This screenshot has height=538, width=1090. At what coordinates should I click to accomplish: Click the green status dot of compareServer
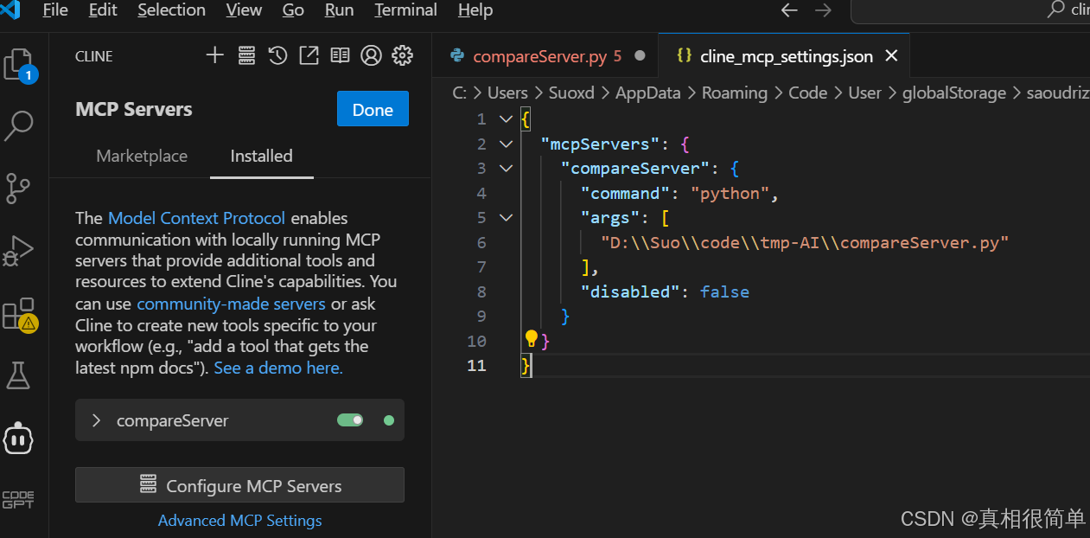tap(388, 420)
